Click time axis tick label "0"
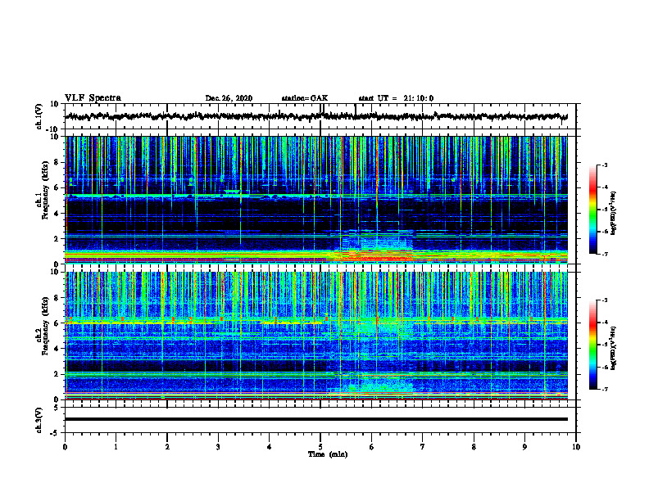Screen dimensions: 649x501 65,447
